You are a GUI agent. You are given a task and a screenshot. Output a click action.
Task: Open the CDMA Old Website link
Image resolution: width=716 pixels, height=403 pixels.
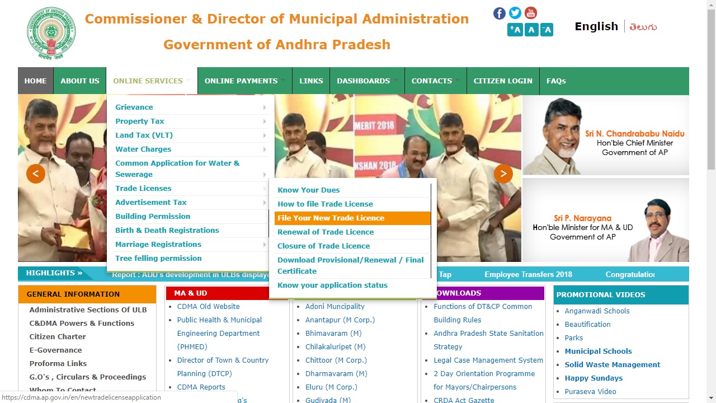pos(208,306)
